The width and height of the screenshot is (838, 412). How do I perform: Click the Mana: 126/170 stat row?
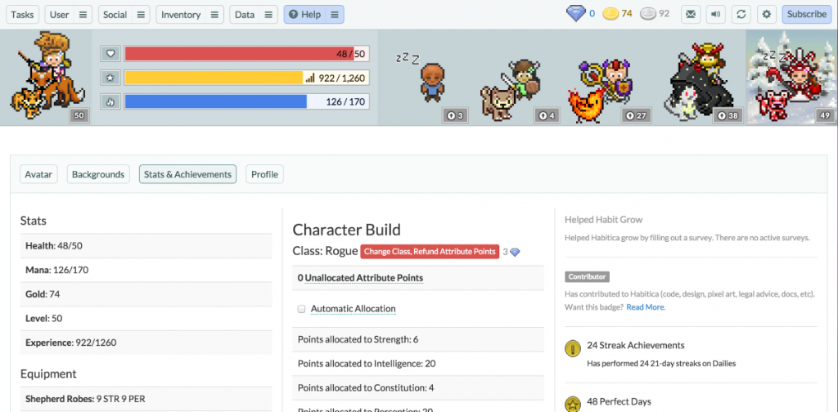(x=146, y=270)
